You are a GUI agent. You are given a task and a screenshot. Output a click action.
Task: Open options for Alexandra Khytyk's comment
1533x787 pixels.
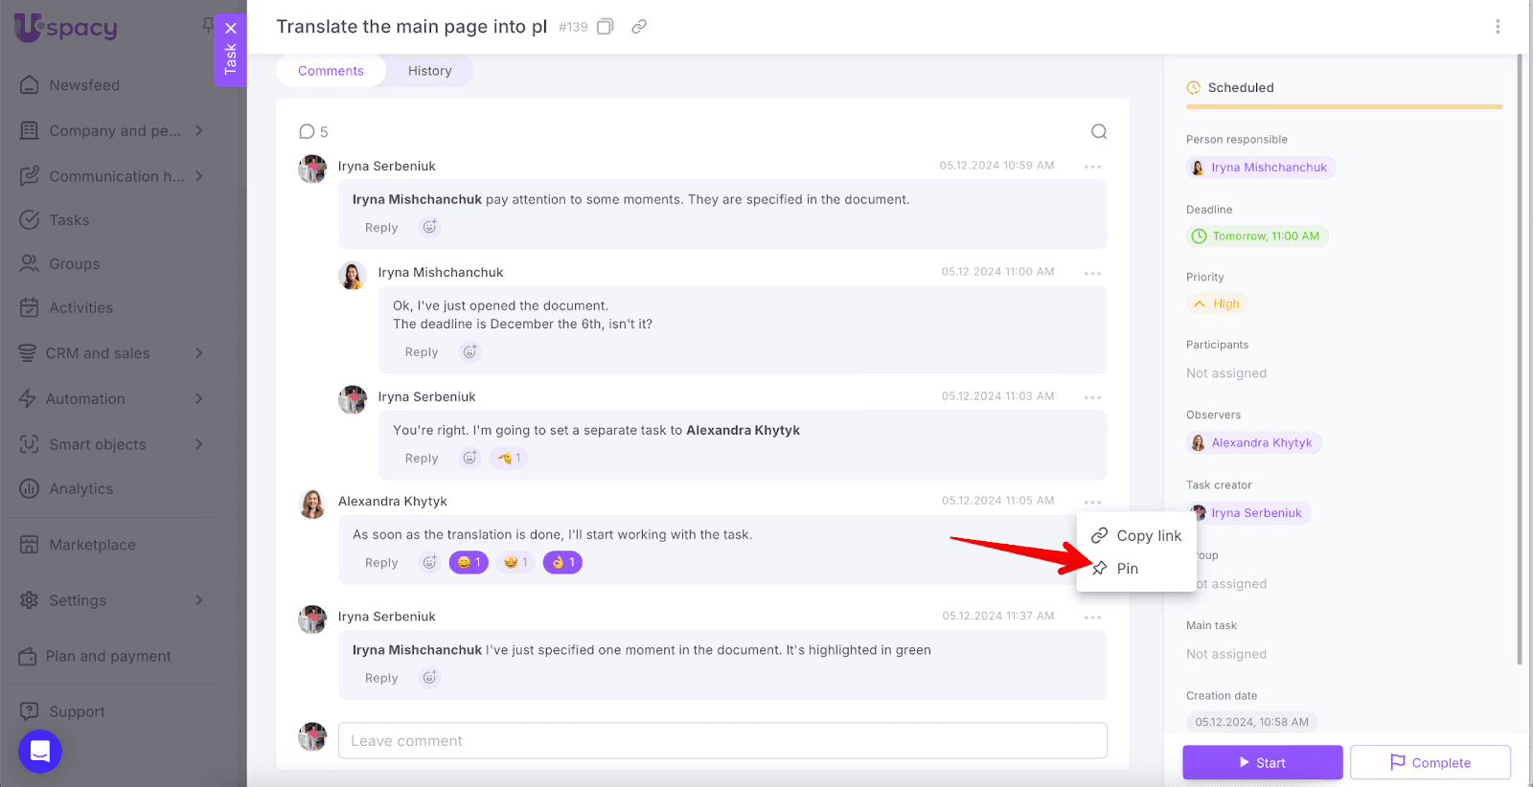[x=1092, y=502]
